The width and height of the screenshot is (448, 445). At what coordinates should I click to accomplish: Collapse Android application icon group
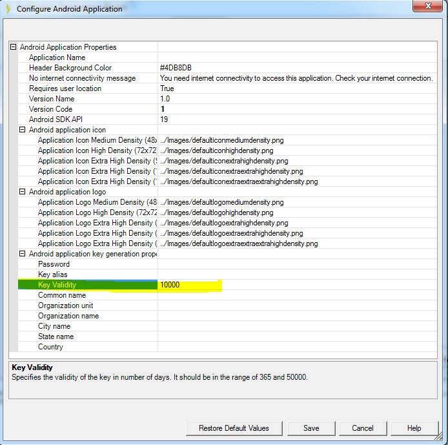(x=23, y=130)
